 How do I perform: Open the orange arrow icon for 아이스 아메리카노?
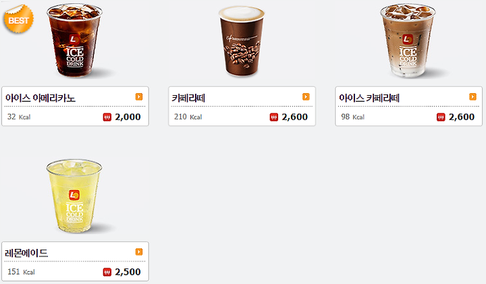point(139,97)
